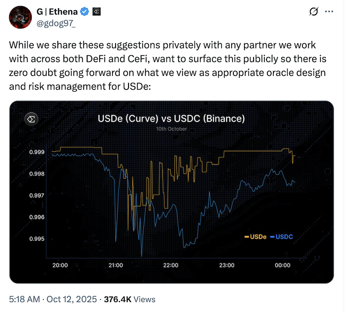Select the Ethena affiliate square badge
Viewport: 345px width, 312px height.
[x=96, y=12]
